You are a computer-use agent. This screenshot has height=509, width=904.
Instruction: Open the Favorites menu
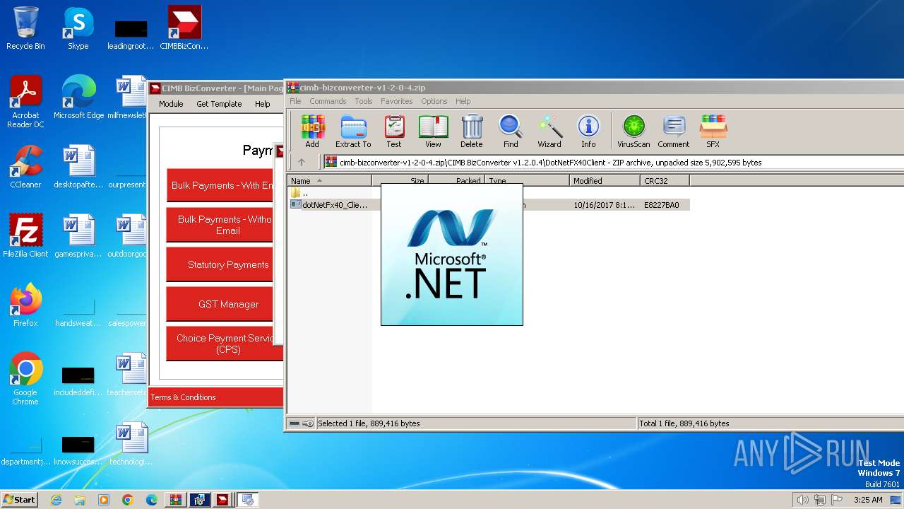397,101
